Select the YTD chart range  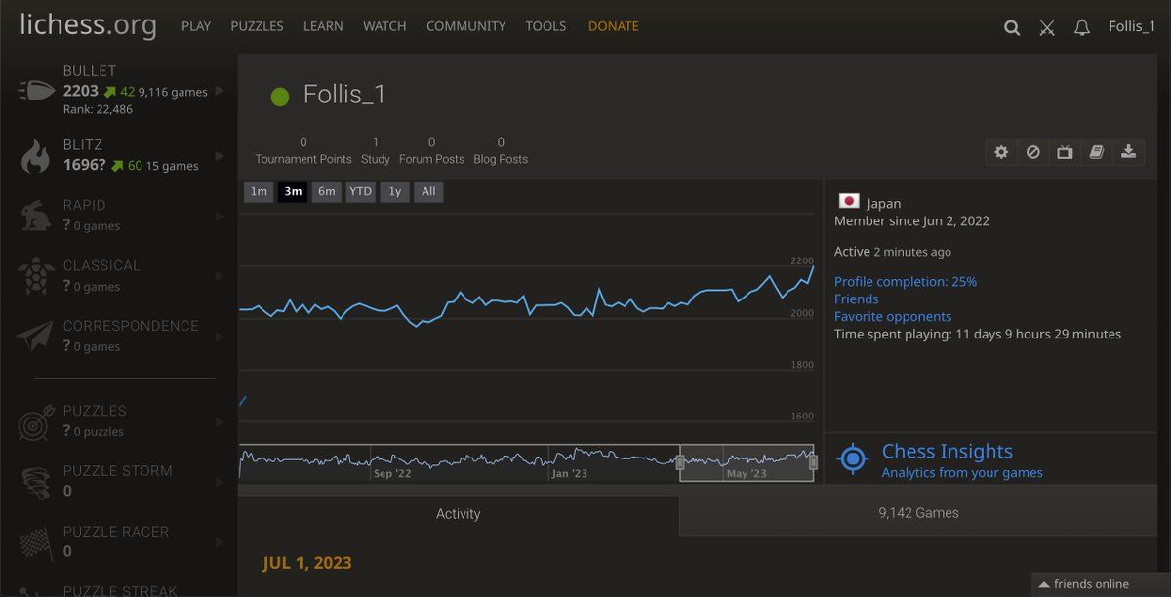361,192
